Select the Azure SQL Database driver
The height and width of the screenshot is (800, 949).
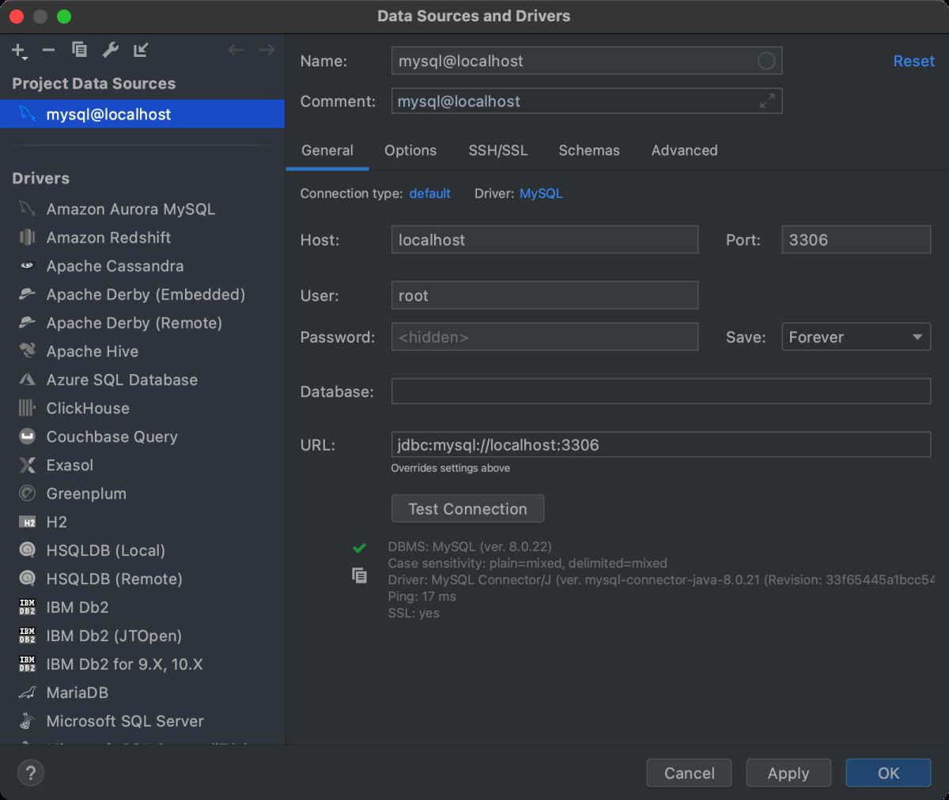coord(142,379)
